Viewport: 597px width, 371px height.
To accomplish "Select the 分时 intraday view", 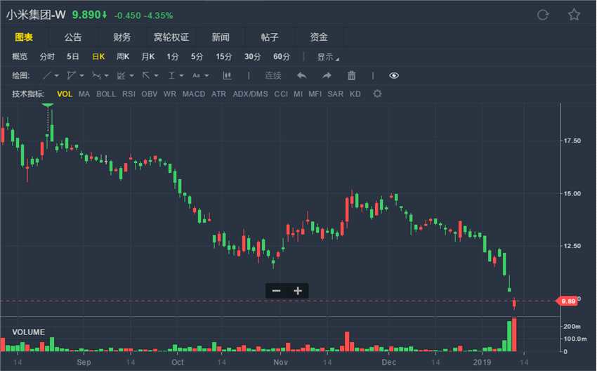I will [47, 57].
